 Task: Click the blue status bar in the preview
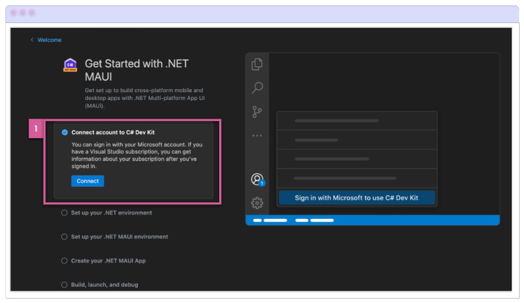tap(373, 220)
